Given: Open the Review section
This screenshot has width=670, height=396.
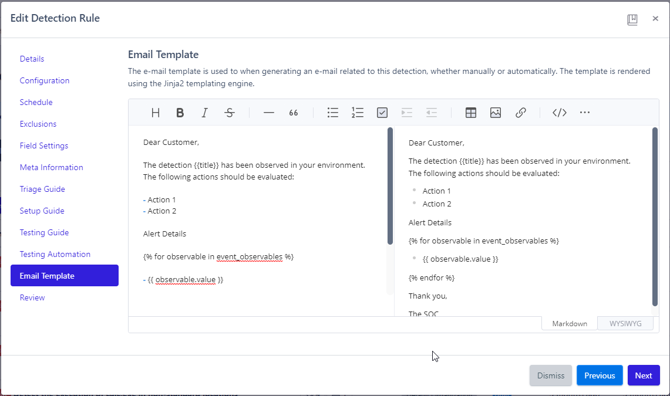Looking at the screenshot, I should tap(32, 298).
